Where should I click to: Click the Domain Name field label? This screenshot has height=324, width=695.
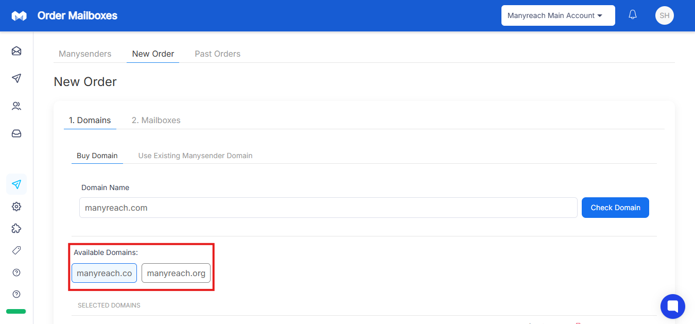click(x=105, y=187)
